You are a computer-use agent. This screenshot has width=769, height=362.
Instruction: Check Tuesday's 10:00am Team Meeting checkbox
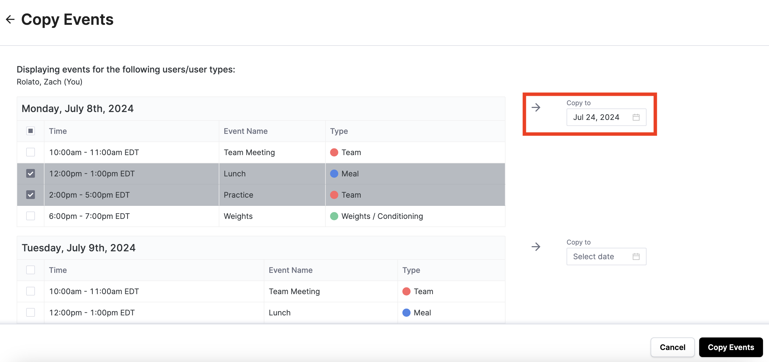[x=31, y=291]
